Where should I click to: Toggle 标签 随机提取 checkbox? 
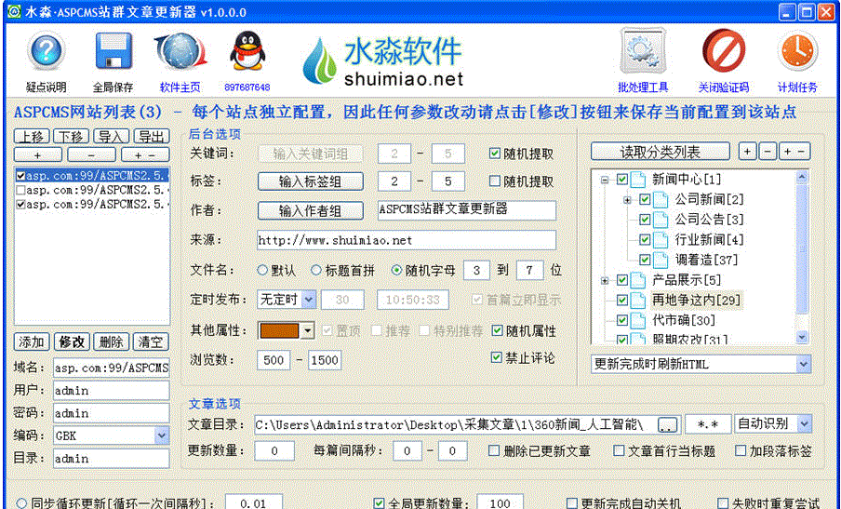495,181
